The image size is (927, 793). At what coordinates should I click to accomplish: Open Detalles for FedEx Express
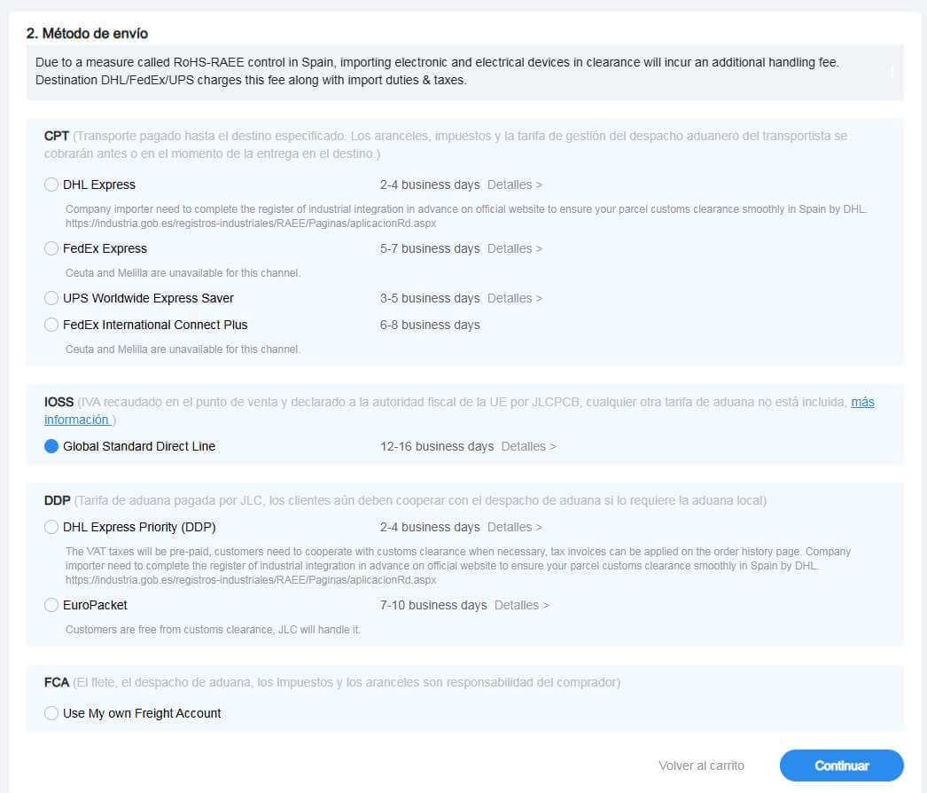[514, 248]
